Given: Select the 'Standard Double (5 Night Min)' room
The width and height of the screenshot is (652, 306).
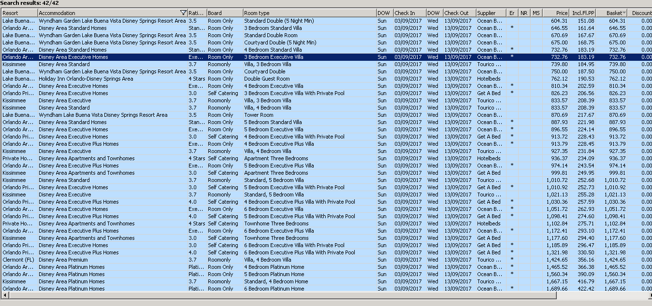Looking at the screenshot, I should point(279,21).
